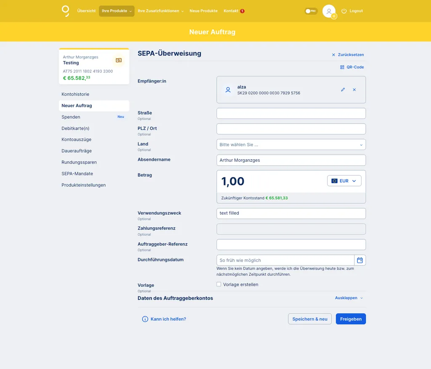
Task: Click the IBAN AT75 2011 1802 4193 3300
Action: coord(88,71)
